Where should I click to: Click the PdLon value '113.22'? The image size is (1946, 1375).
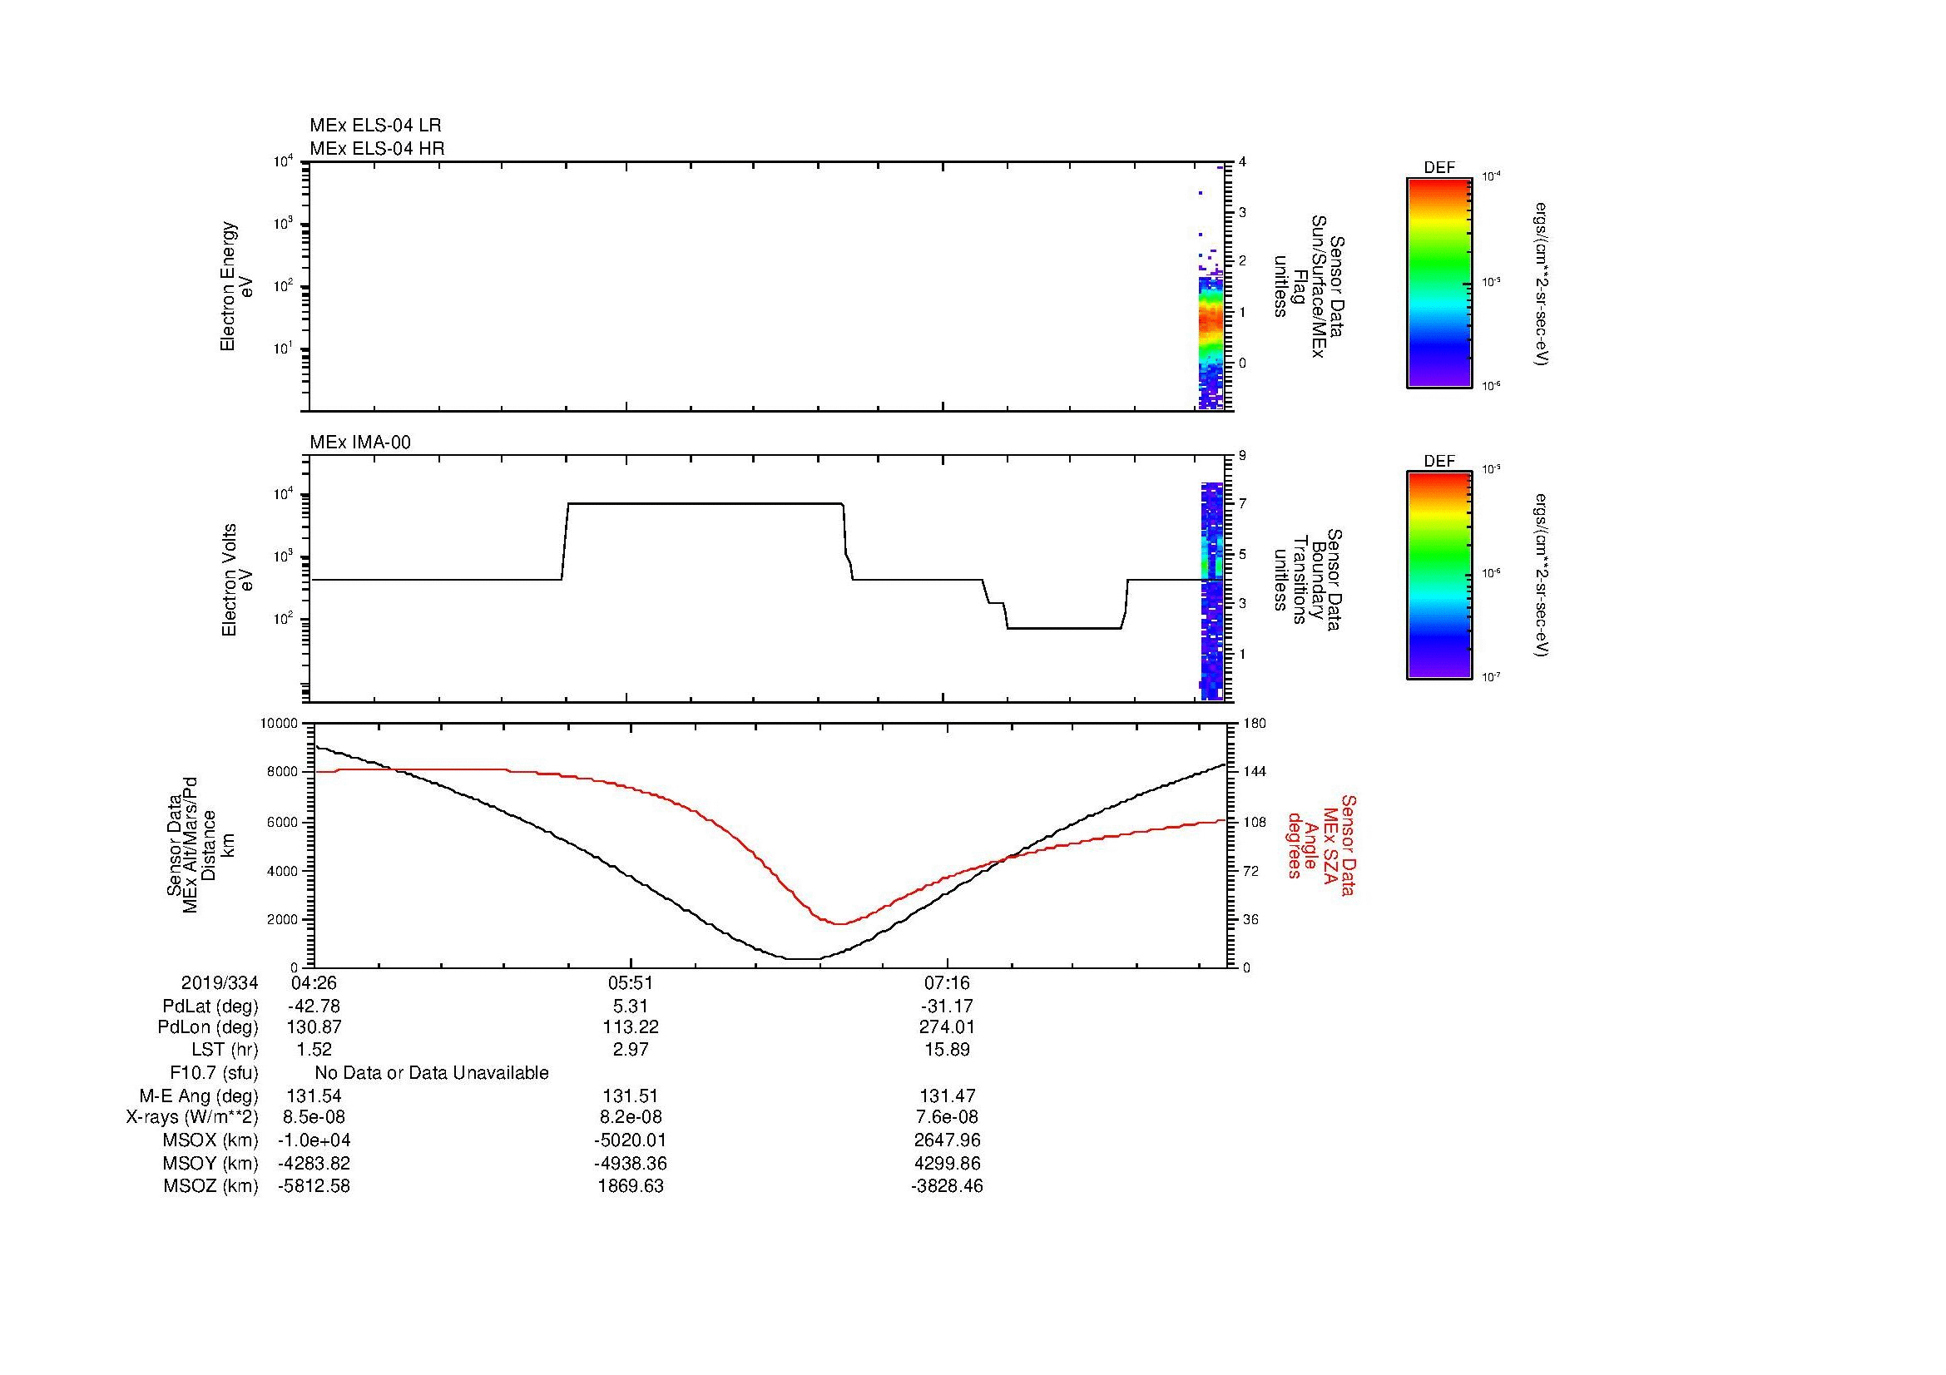coord(631,1027)
